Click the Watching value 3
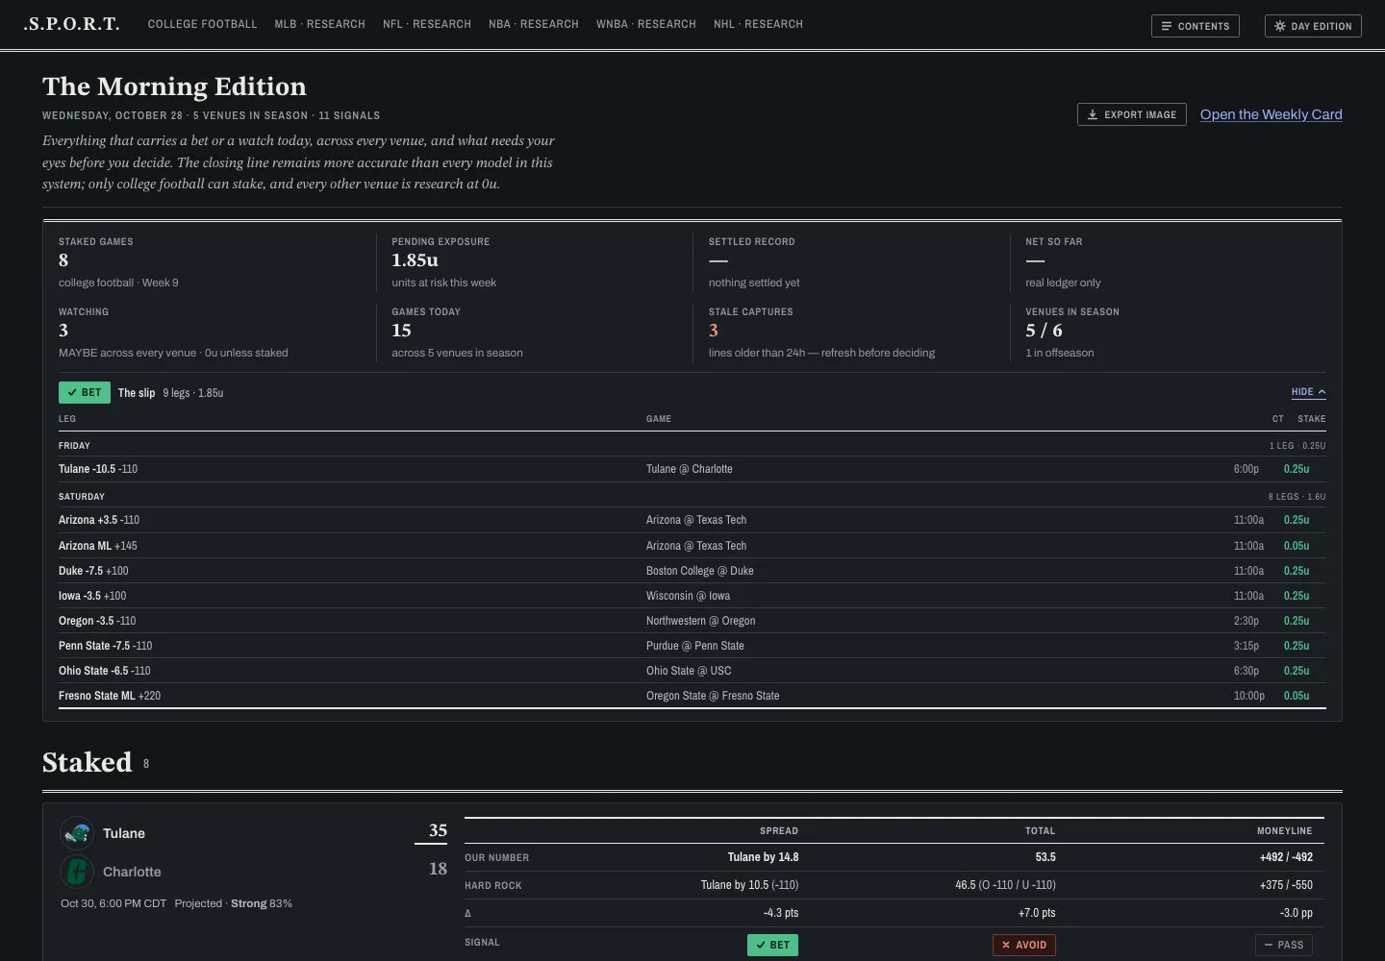 [x=63, y=331]
